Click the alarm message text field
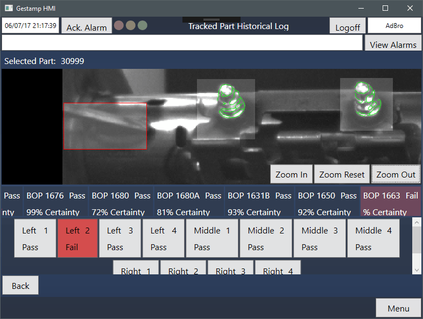The image size is (423, 319). point(182,43)
